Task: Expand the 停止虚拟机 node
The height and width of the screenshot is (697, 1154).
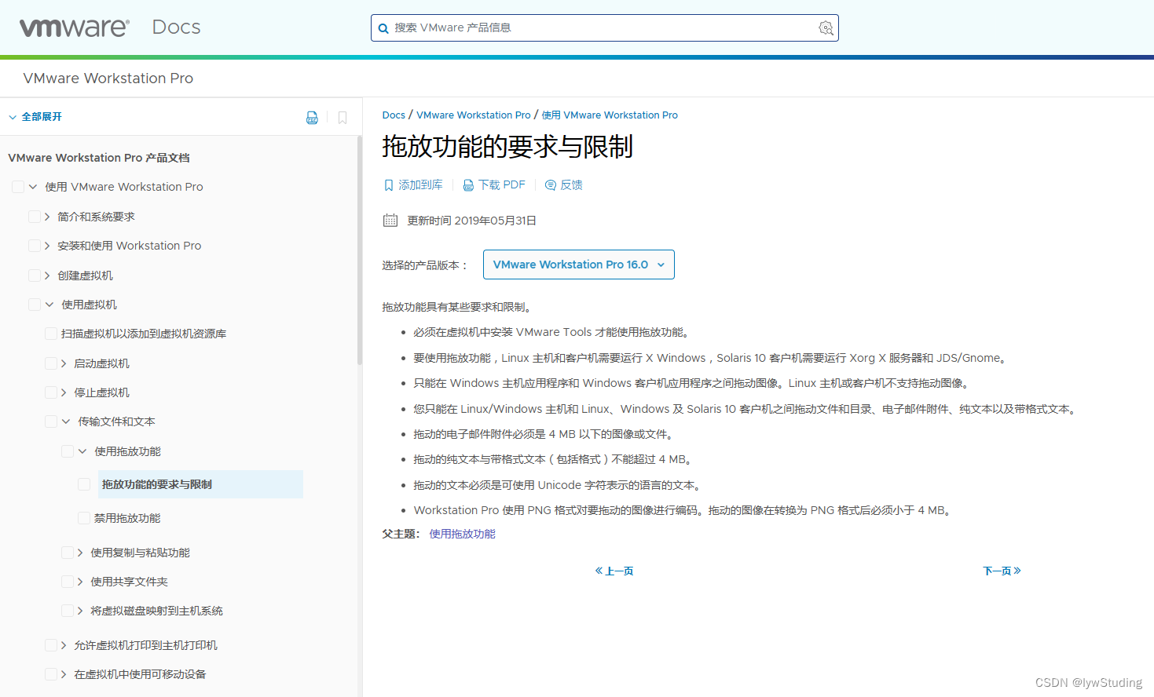Action: tap(64, 392)
